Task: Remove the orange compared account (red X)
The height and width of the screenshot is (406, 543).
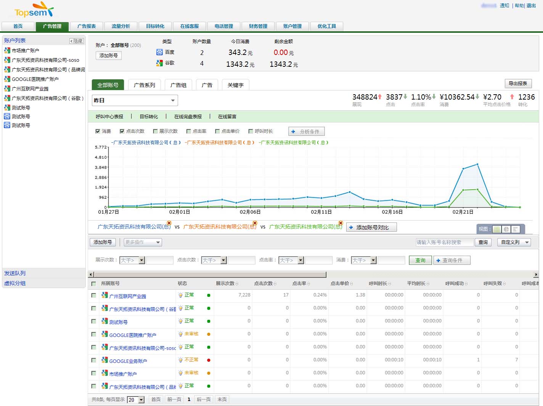Action: tap(255, 223)
